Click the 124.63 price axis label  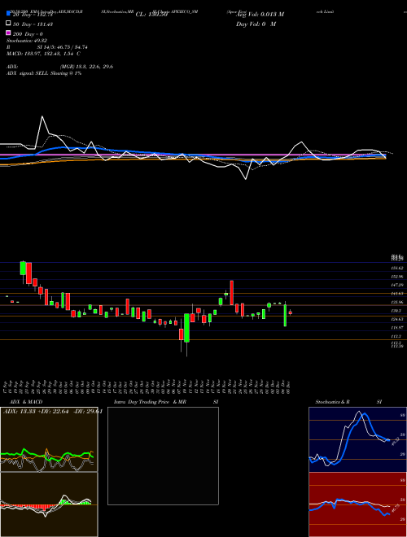click(x=396, y=319)
